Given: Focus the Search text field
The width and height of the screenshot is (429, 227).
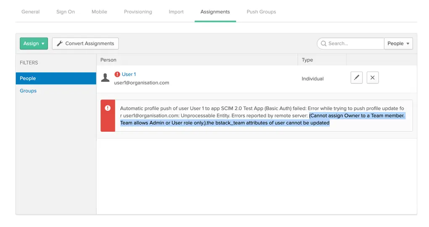Looking at the screenshot, I should (x=354, y=44).
